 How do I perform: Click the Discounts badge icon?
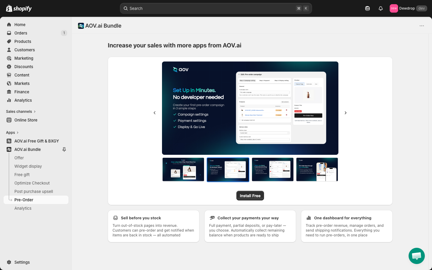(9, 67)
